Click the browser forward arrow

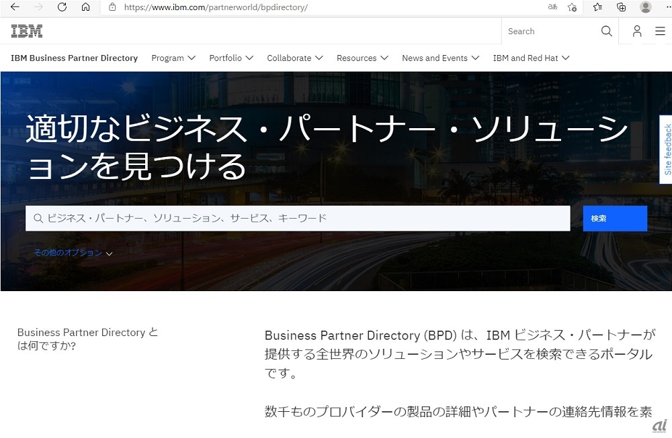click(38, 7)
